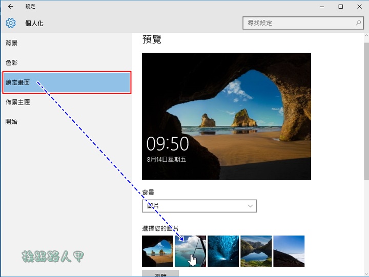369x277 pixels.
Task: Go to the 色彩 settings page
Action: [12, 62]
